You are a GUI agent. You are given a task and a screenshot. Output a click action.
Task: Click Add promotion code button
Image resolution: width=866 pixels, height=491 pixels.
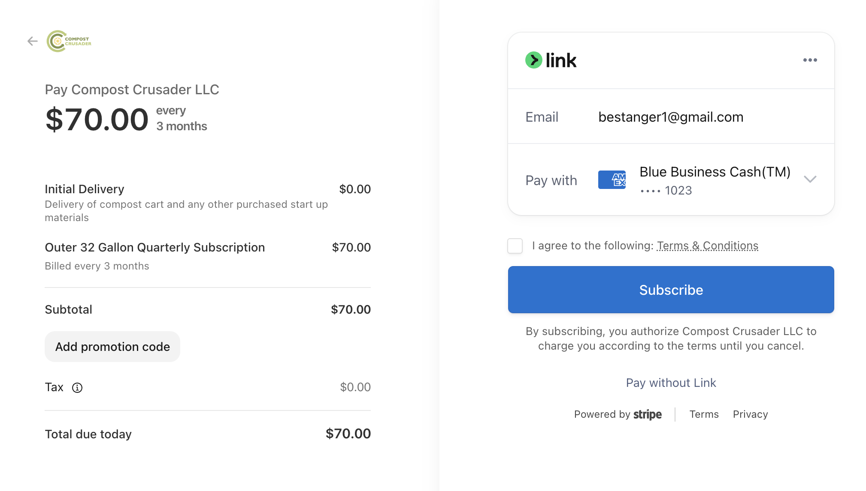(x=112, y=347)
